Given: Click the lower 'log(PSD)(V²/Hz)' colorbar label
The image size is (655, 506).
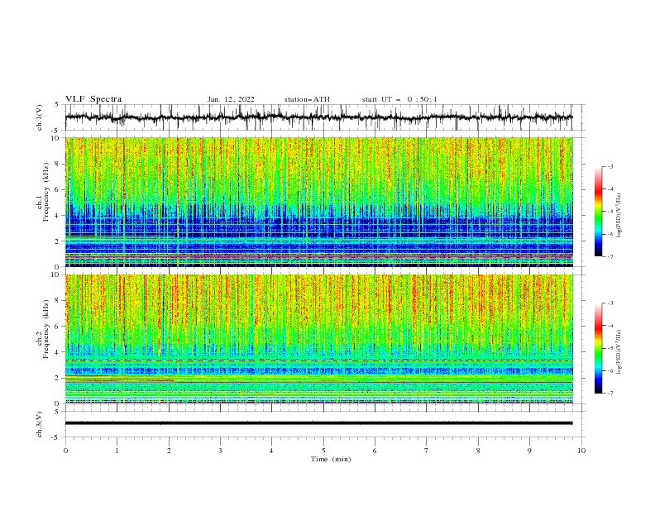Looking at the screenshot, I should coord(619,352).
